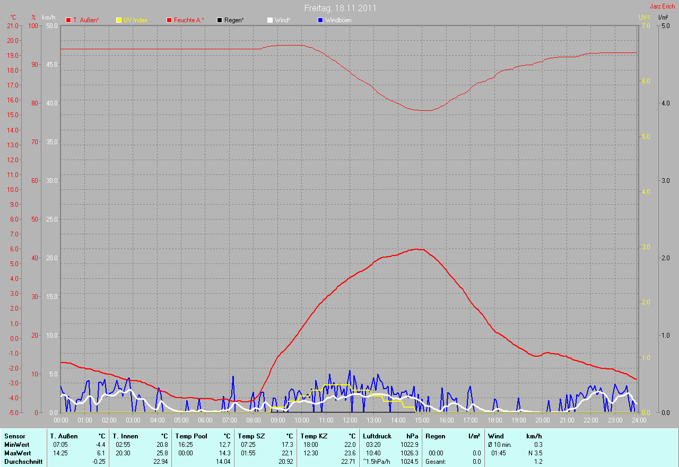Image resolution: width=679 pixels, height=467 pixels.
Task: Click the red swatch beside Feuchte A.* legend
Action: [x=170, y=20]
